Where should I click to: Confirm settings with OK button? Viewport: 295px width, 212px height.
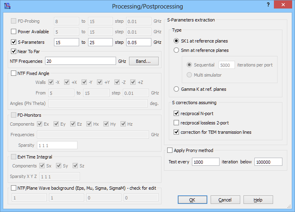(192, 199)
